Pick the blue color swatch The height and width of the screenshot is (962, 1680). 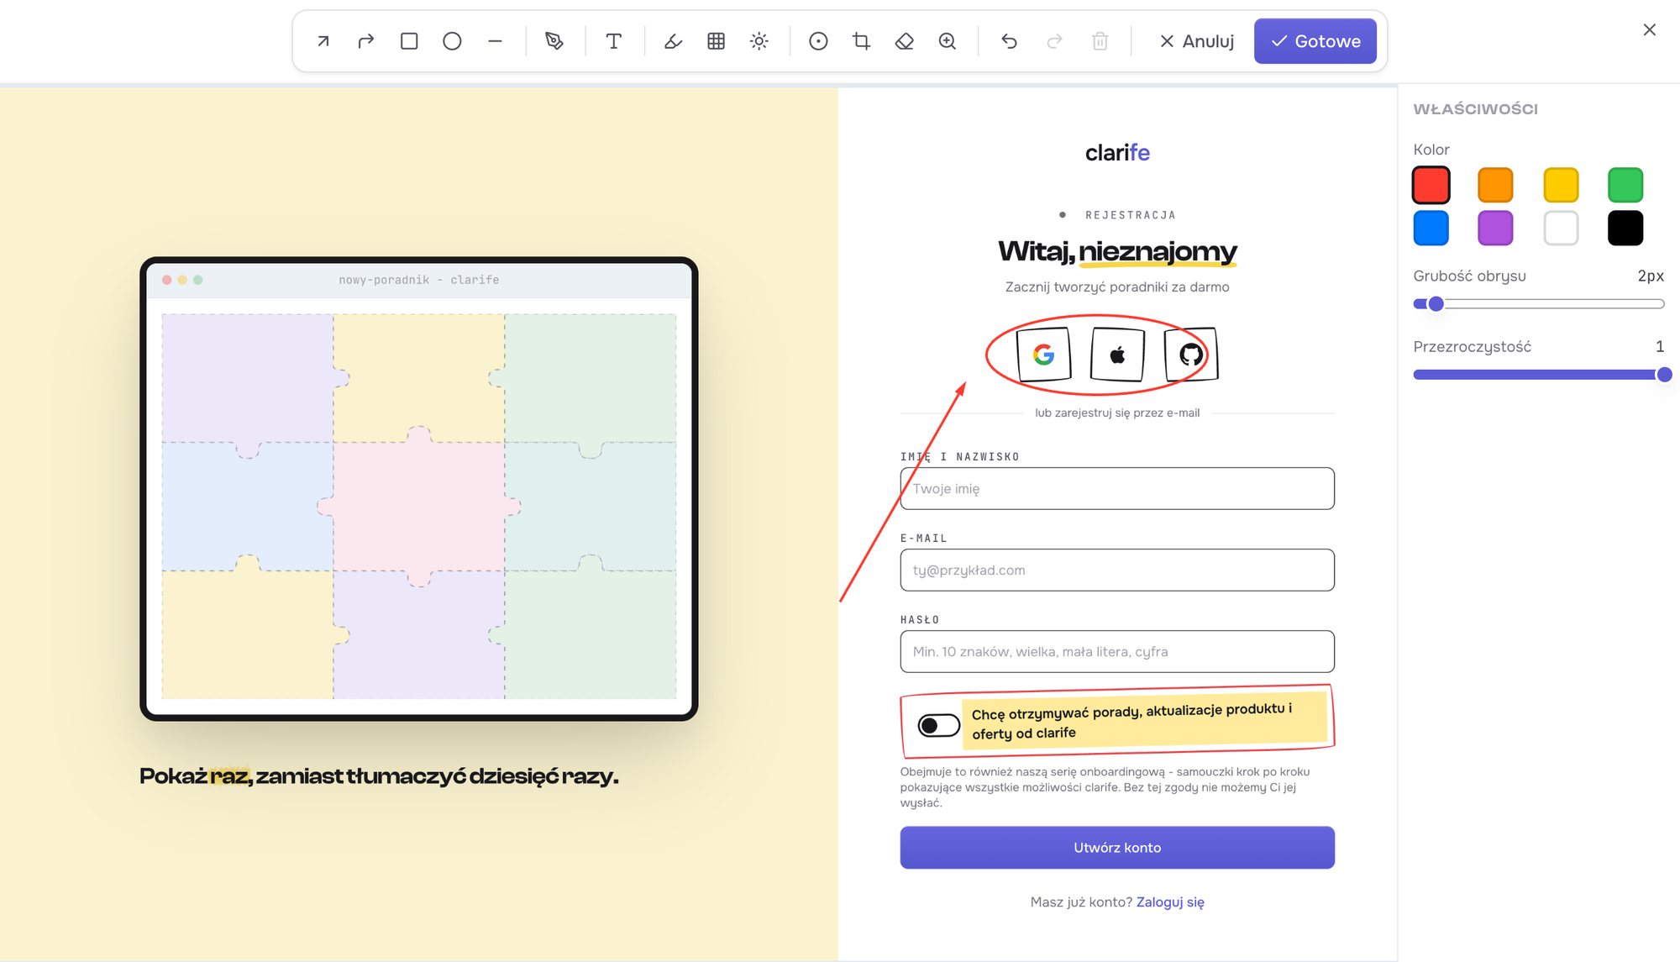coord(1431,228)
